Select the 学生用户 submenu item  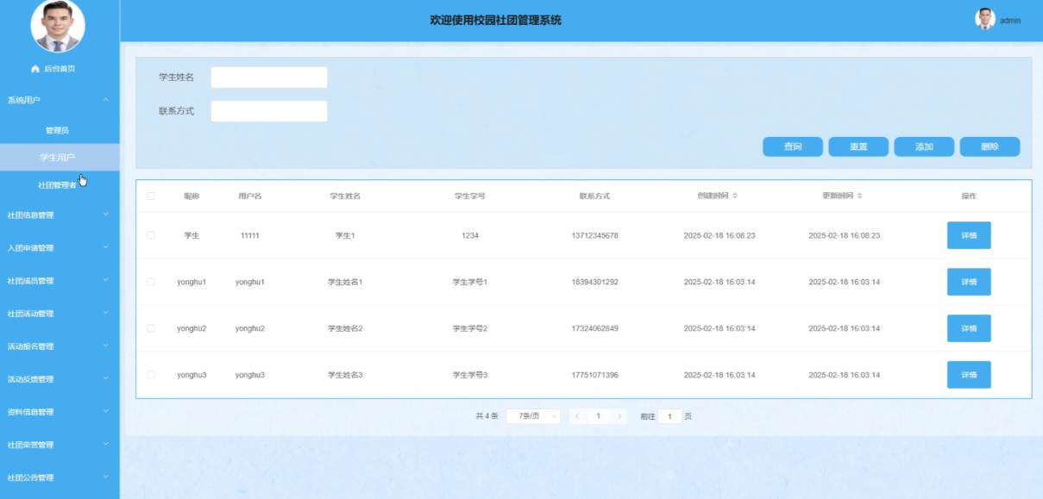tap(60, 157)
